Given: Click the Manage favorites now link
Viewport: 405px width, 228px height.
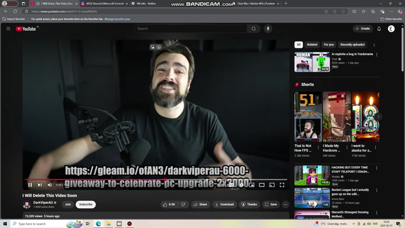Looking at the screenshot, I should pyautogui.click(x=117, y=19).
